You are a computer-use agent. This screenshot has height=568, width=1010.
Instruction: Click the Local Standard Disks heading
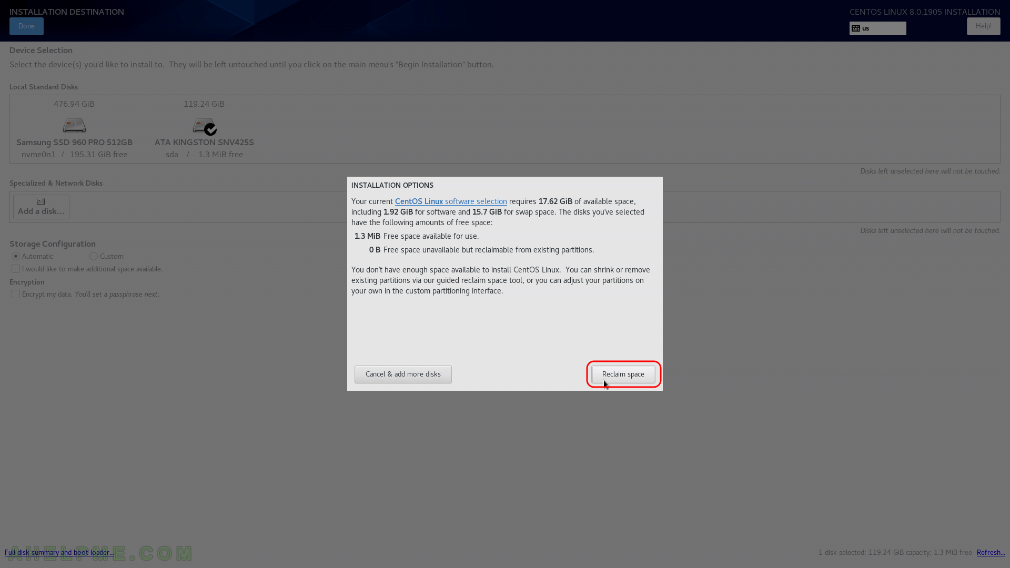tap(44, 87)
